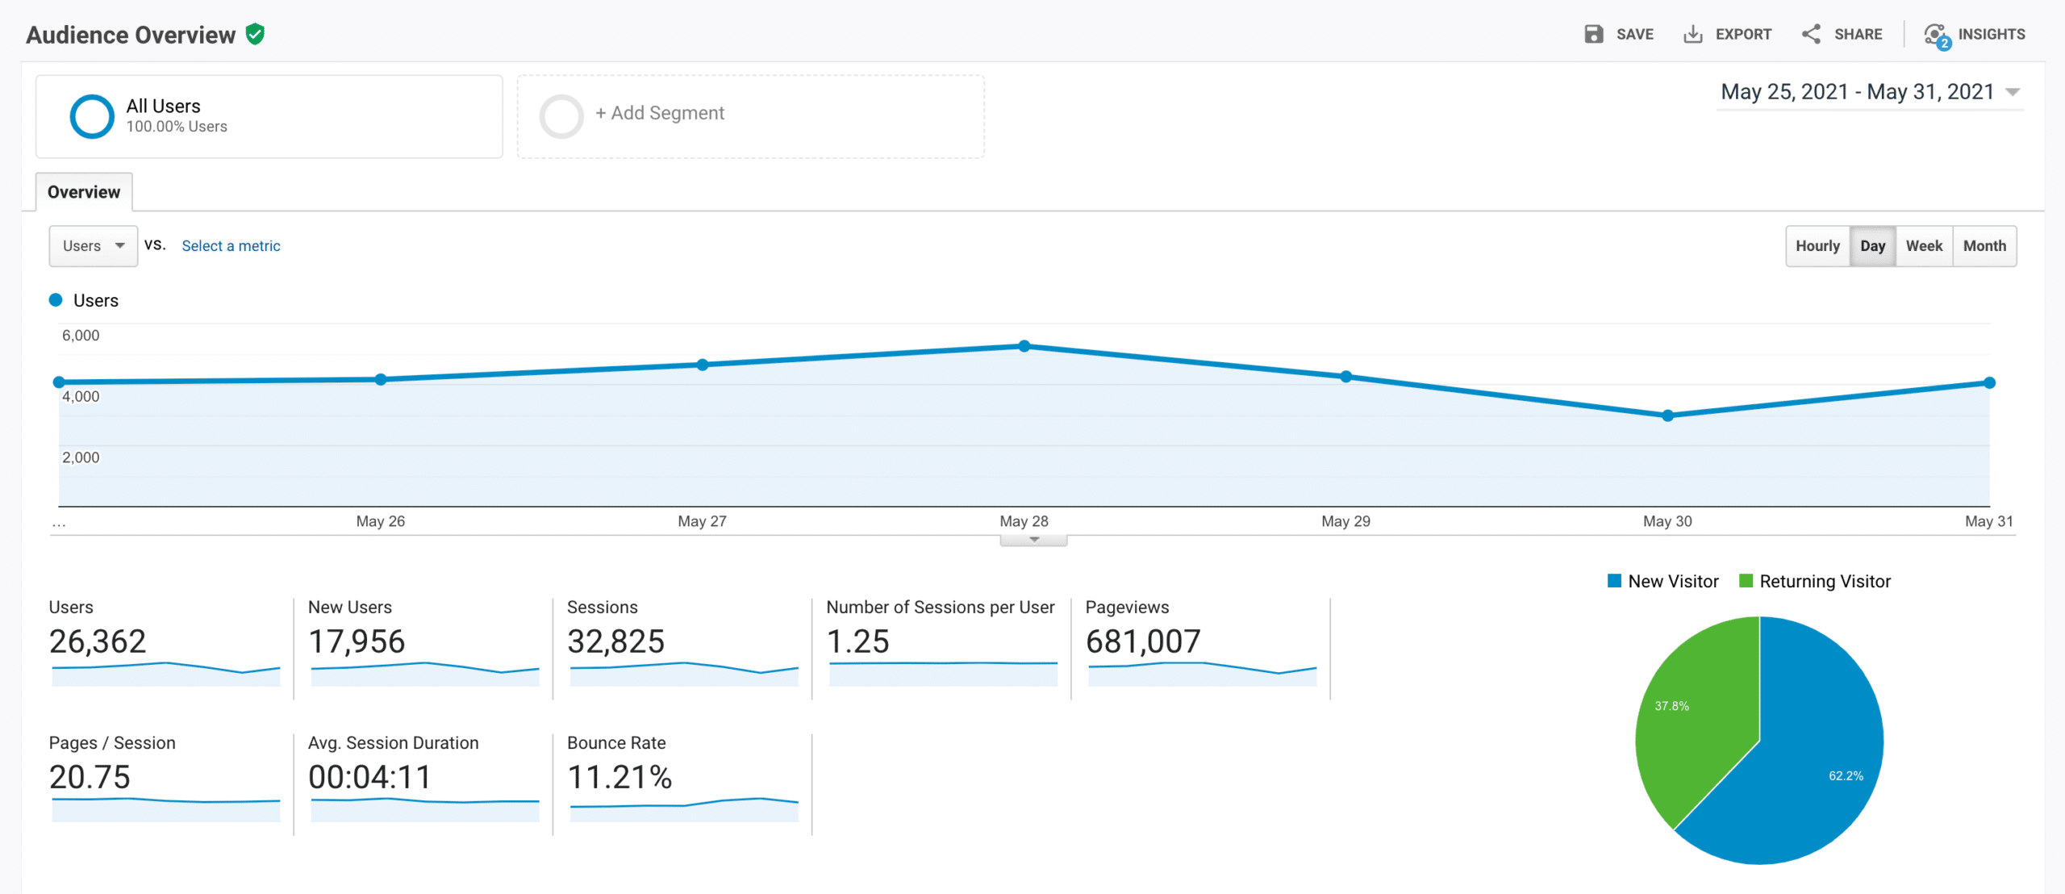The height and width of the screenshot is (894, 2065).
Task: Click the May 28 data point on the chart
Action: [x=1024, y=345]
